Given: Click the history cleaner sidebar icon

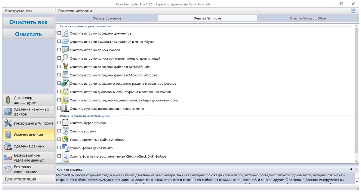Looking at the screenshot, I should [8, 135].
